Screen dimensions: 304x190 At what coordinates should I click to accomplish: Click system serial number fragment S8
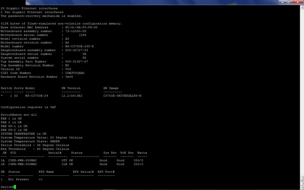tap(84, 58)
